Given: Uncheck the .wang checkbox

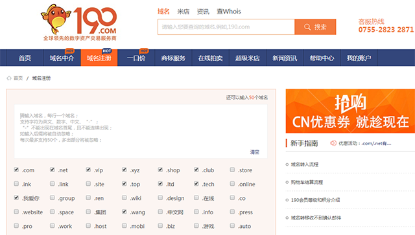Looking at the screenshot, I should [124, 212].
